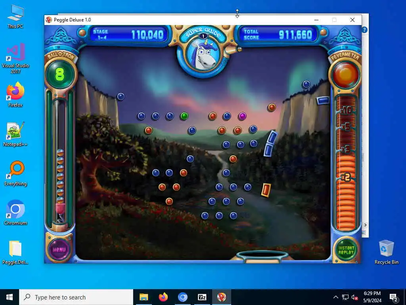Click the Peggle Deluxe 1.0 title bar icon

pyautogui.click(x=49, y=20)
